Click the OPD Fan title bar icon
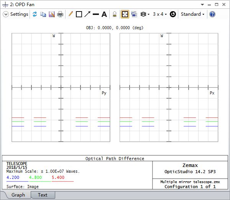Image resolution: width=230 pixels, height=200 pixels. click(5, 5)
